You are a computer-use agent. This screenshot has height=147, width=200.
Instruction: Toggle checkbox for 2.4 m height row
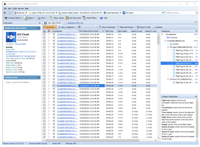pos(44,92)
